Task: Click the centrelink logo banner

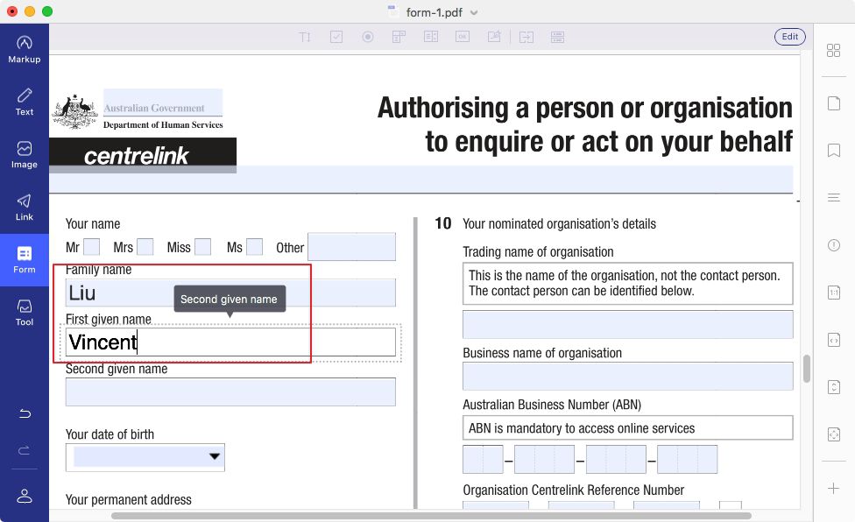Action: 143,155
